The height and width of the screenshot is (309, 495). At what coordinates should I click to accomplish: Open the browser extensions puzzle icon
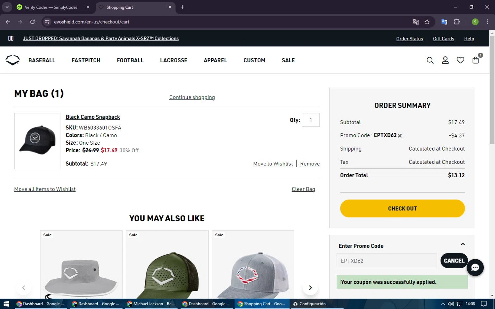click(457, 22)
